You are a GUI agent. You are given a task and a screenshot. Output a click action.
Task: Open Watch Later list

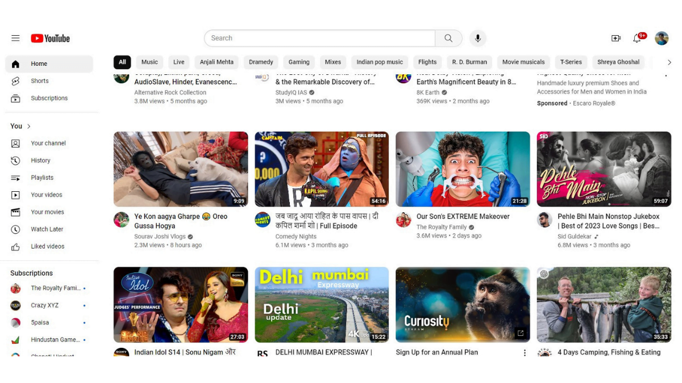[x=49, y=229]
